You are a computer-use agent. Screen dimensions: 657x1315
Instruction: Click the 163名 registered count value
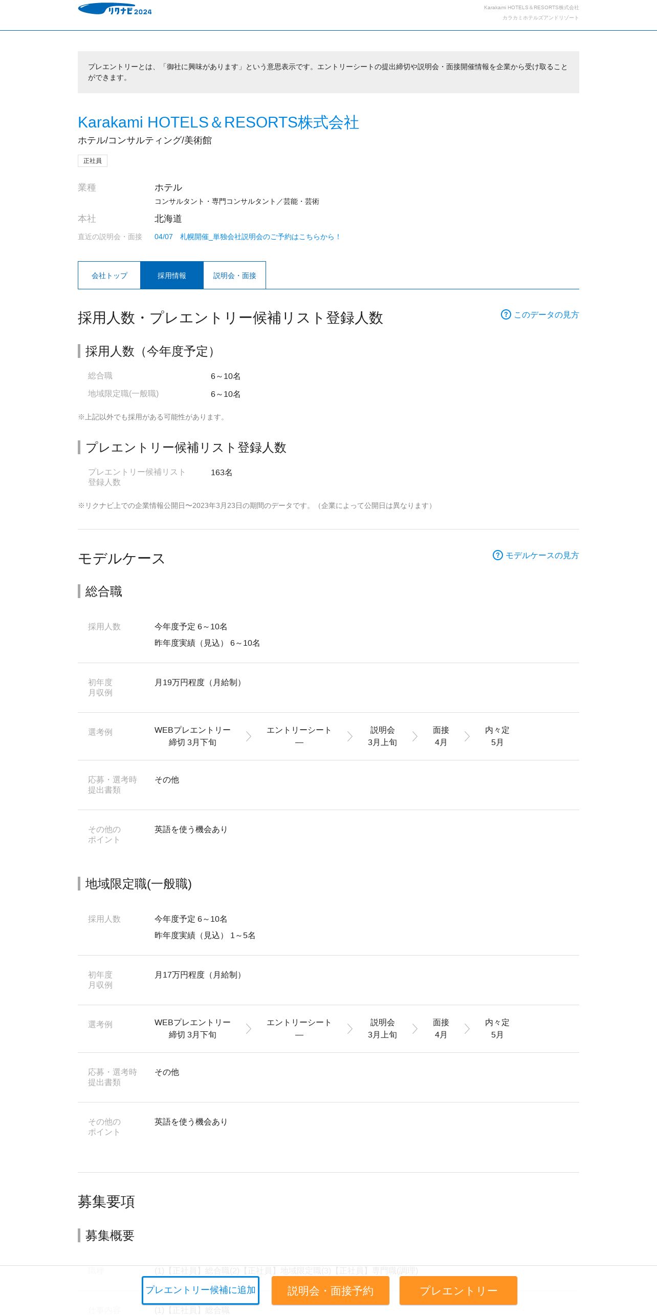click(x=222, y=472)
